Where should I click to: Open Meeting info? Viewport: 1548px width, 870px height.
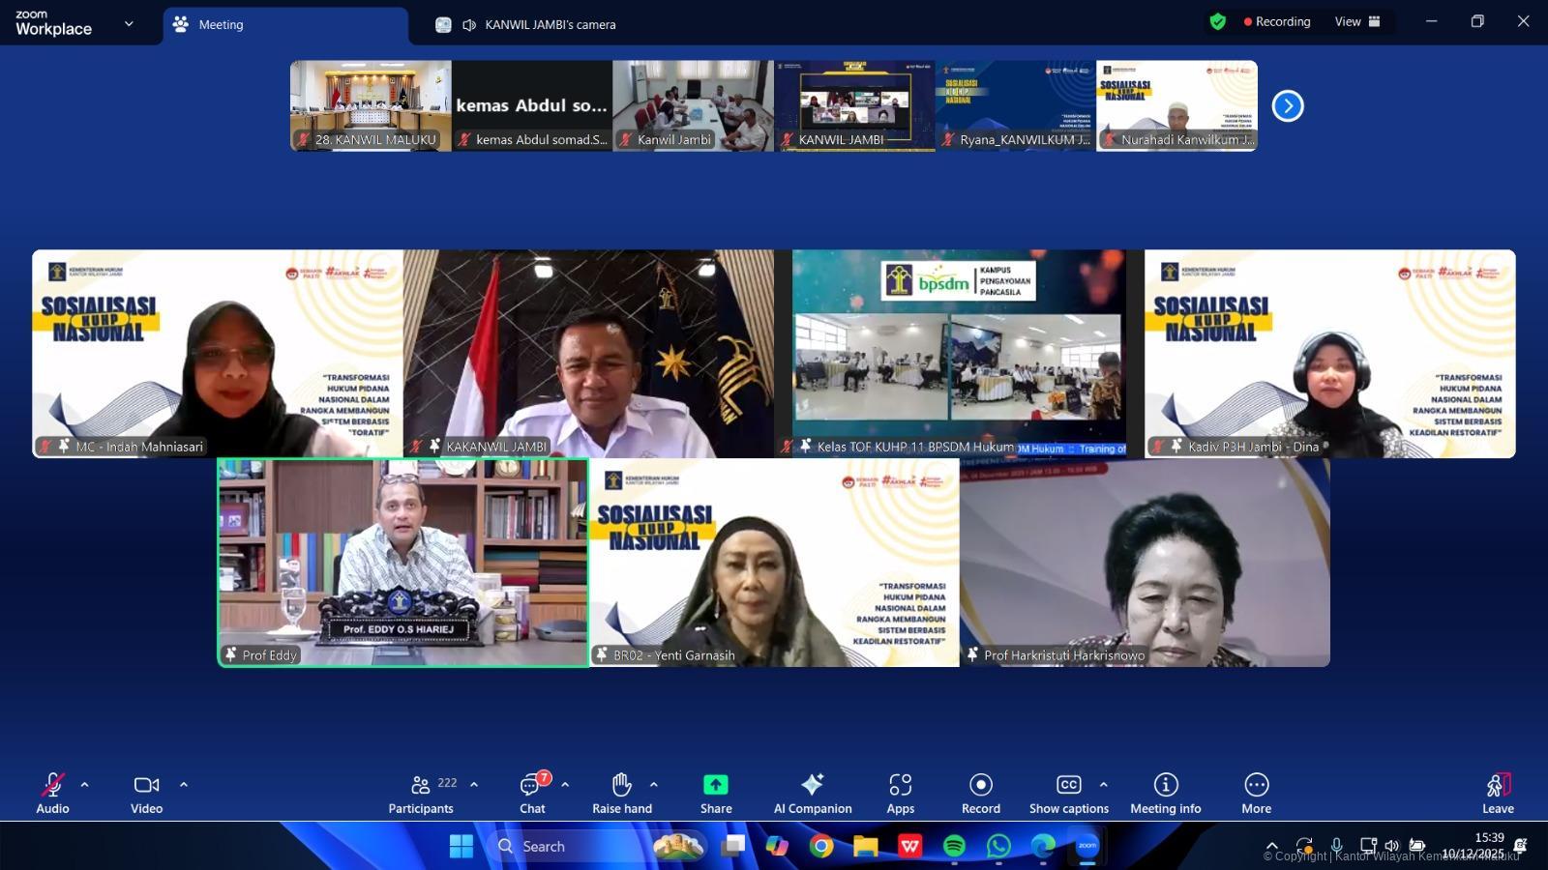(1165, 793)
